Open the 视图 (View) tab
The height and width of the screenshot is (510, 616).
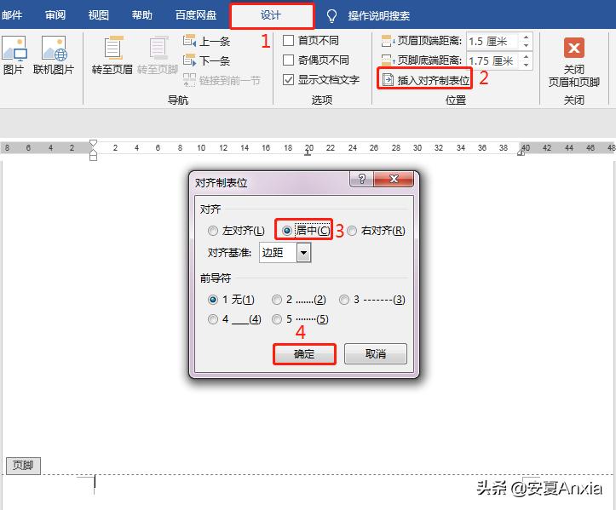(99, 15)
